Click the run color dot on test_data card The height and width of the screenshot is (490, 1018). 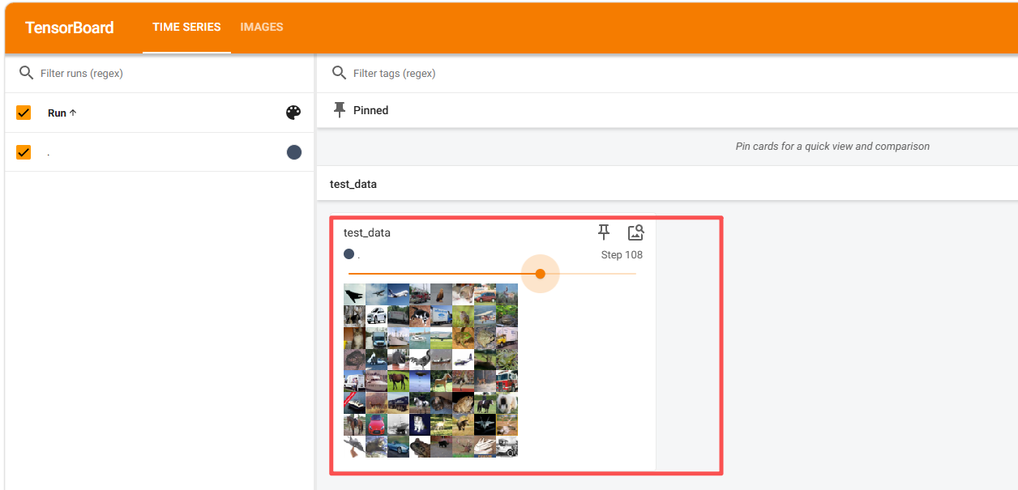click(x=349, y=254)
